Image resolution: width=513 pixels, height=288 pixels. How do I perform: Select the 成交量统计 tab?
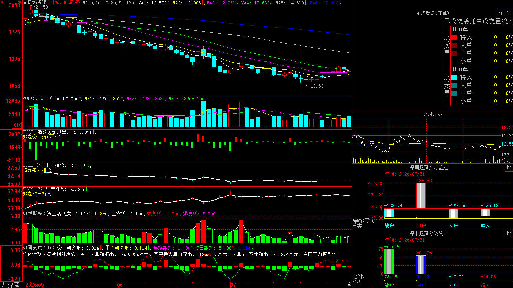tap(498, 21)
